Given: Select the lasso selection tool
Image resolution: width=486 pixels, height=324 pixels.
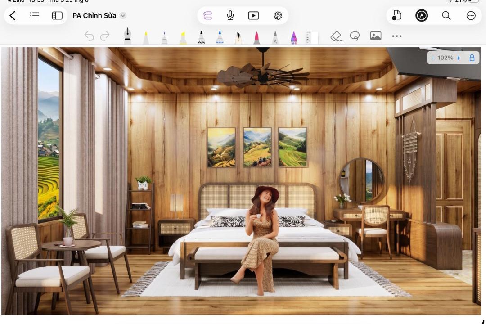Looking at the screenshot, I should pyautogui.click(x=355, y=36).
